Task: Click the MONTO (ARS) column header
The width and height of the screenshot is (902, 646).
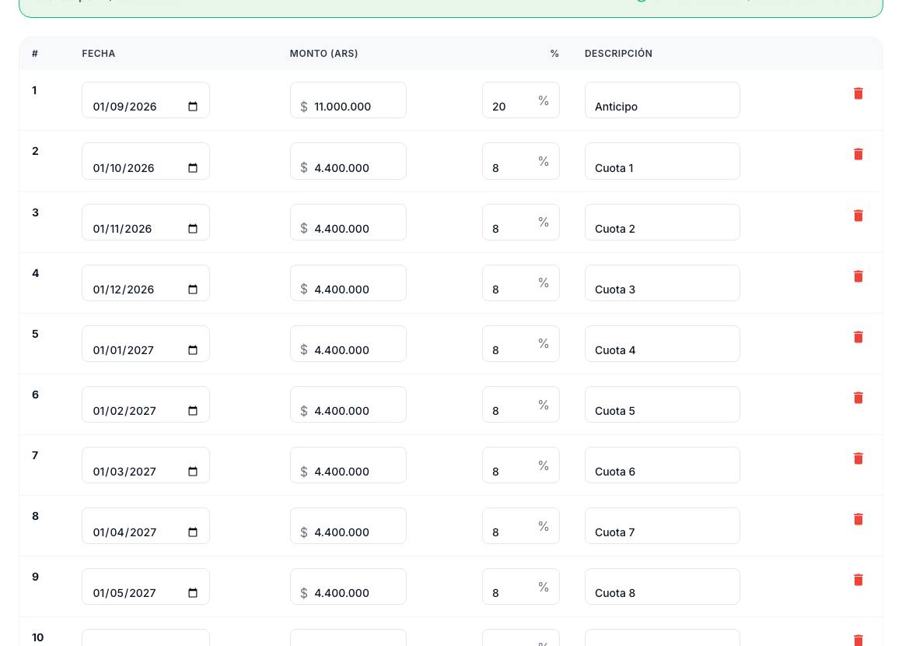Action: pyautogui.click(x=324, y=54)
